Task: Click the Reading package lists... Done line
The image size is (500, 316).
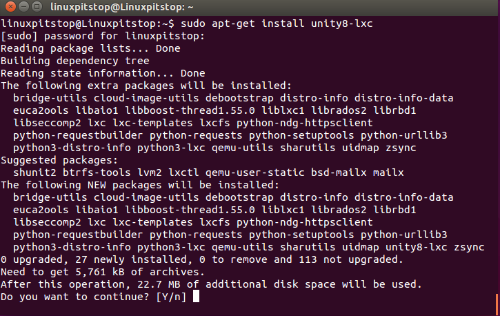Action: click(90, 48)
